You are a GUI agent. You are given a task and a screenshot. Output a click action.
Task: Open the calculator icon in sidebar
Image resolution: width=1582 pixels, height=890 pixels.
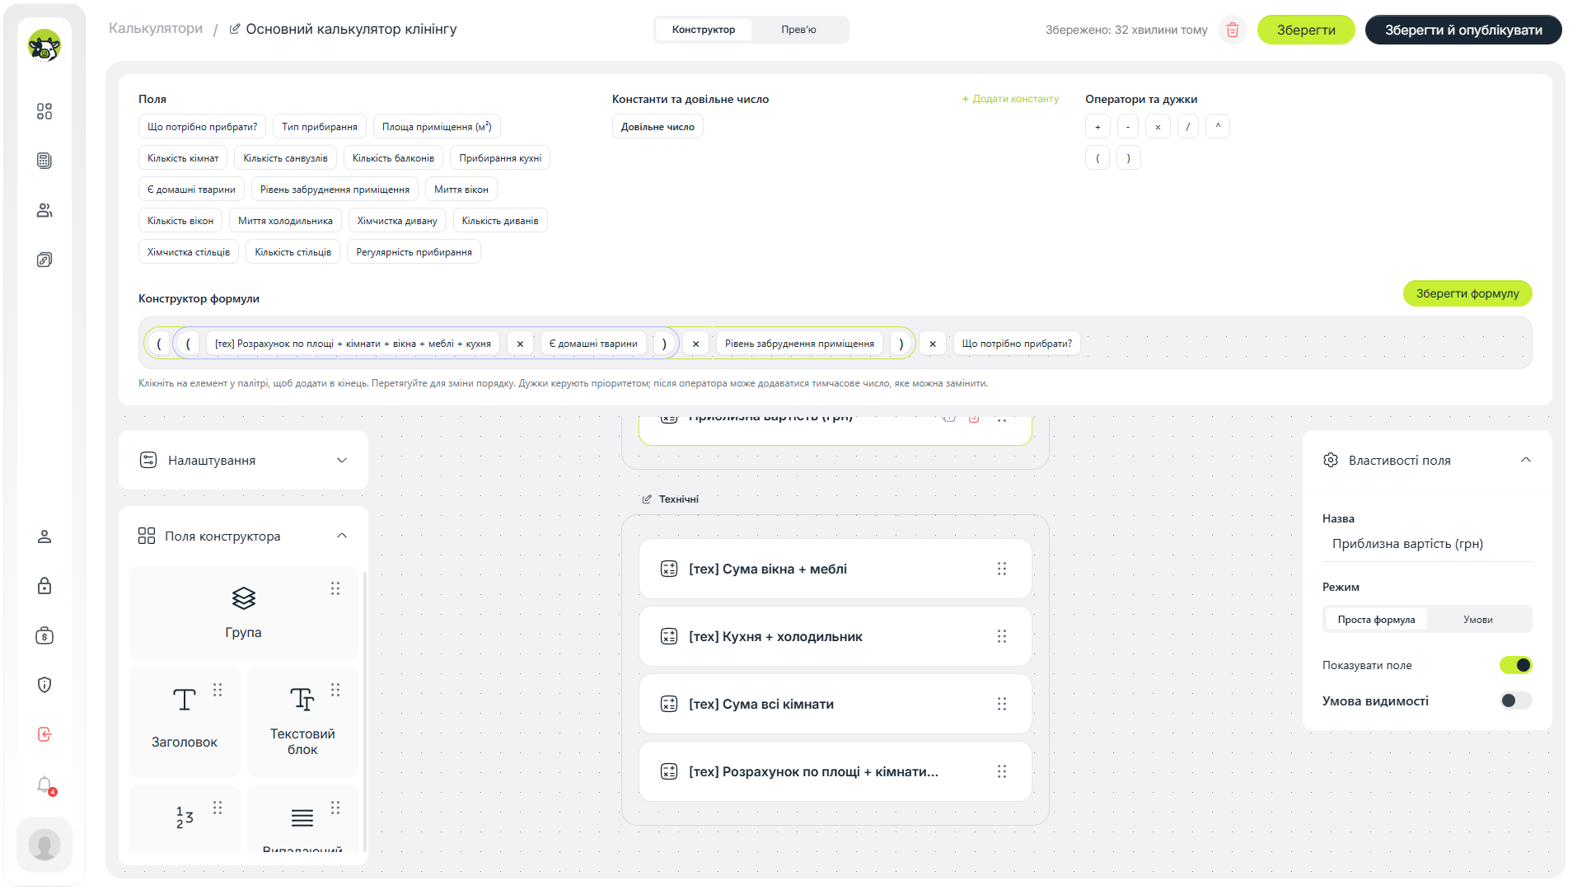tap(44, 161)
